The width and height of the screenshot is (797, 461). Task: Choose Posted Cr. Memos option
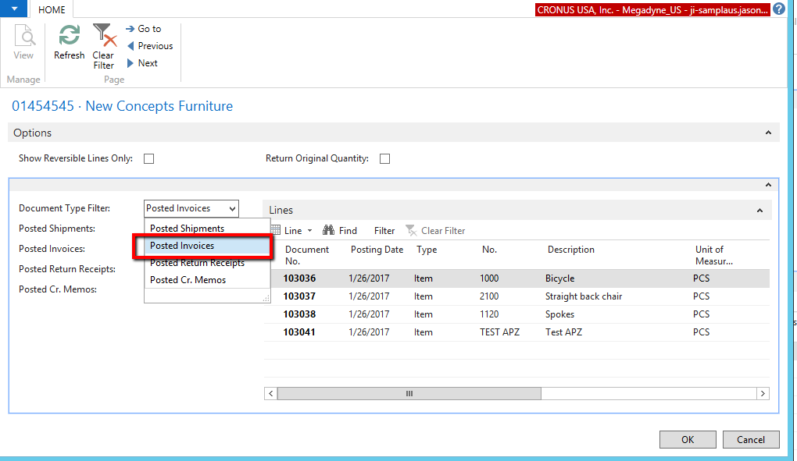pyautogui.click(x=188, y=280)
